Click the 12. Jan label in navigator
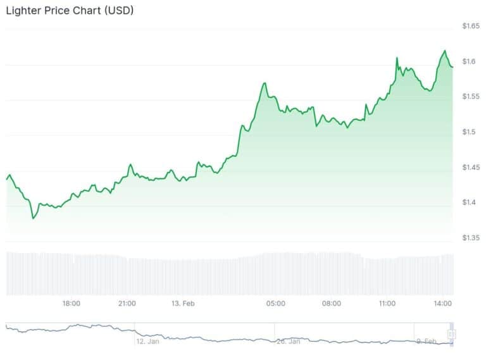This screenshot has width=486, height=355. 147,341
